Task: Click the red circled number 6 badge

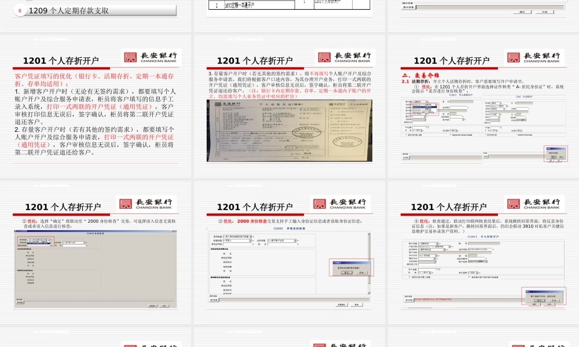Action: (x=20, y=10)
